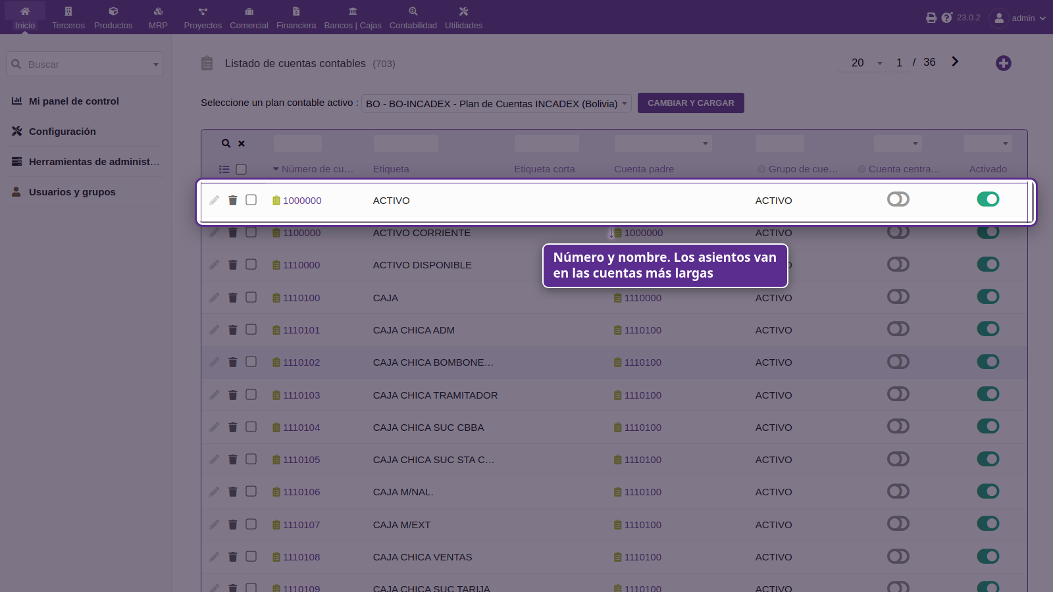The height and width of the screenshot is (592, 1053).
Task: Sort by Etiqueta corta column header
Action: click(544, 169)
